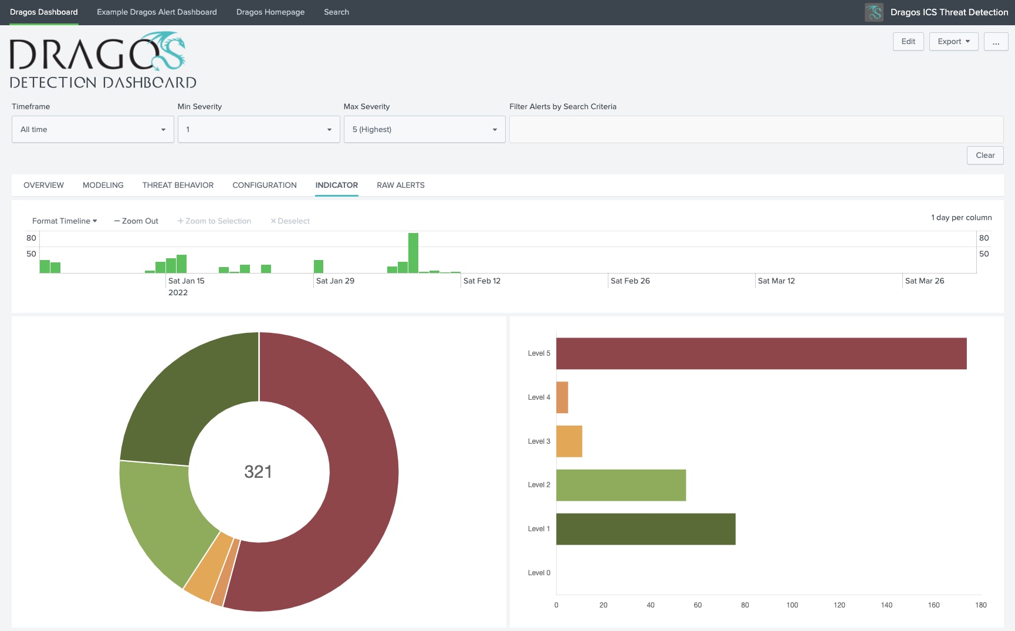Focus the Filter Alerts search criteria field
Viewport: 1015px width, 631px height.
tap(756, 129)
